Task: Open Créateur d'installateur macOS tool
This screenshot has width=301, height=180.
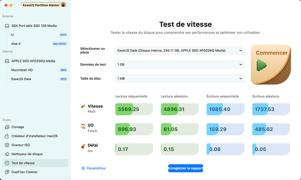Action: point(35,136)
